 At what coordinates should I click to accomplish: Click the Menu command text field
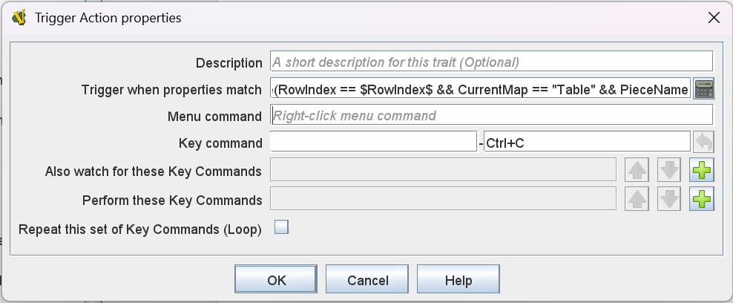491,116
